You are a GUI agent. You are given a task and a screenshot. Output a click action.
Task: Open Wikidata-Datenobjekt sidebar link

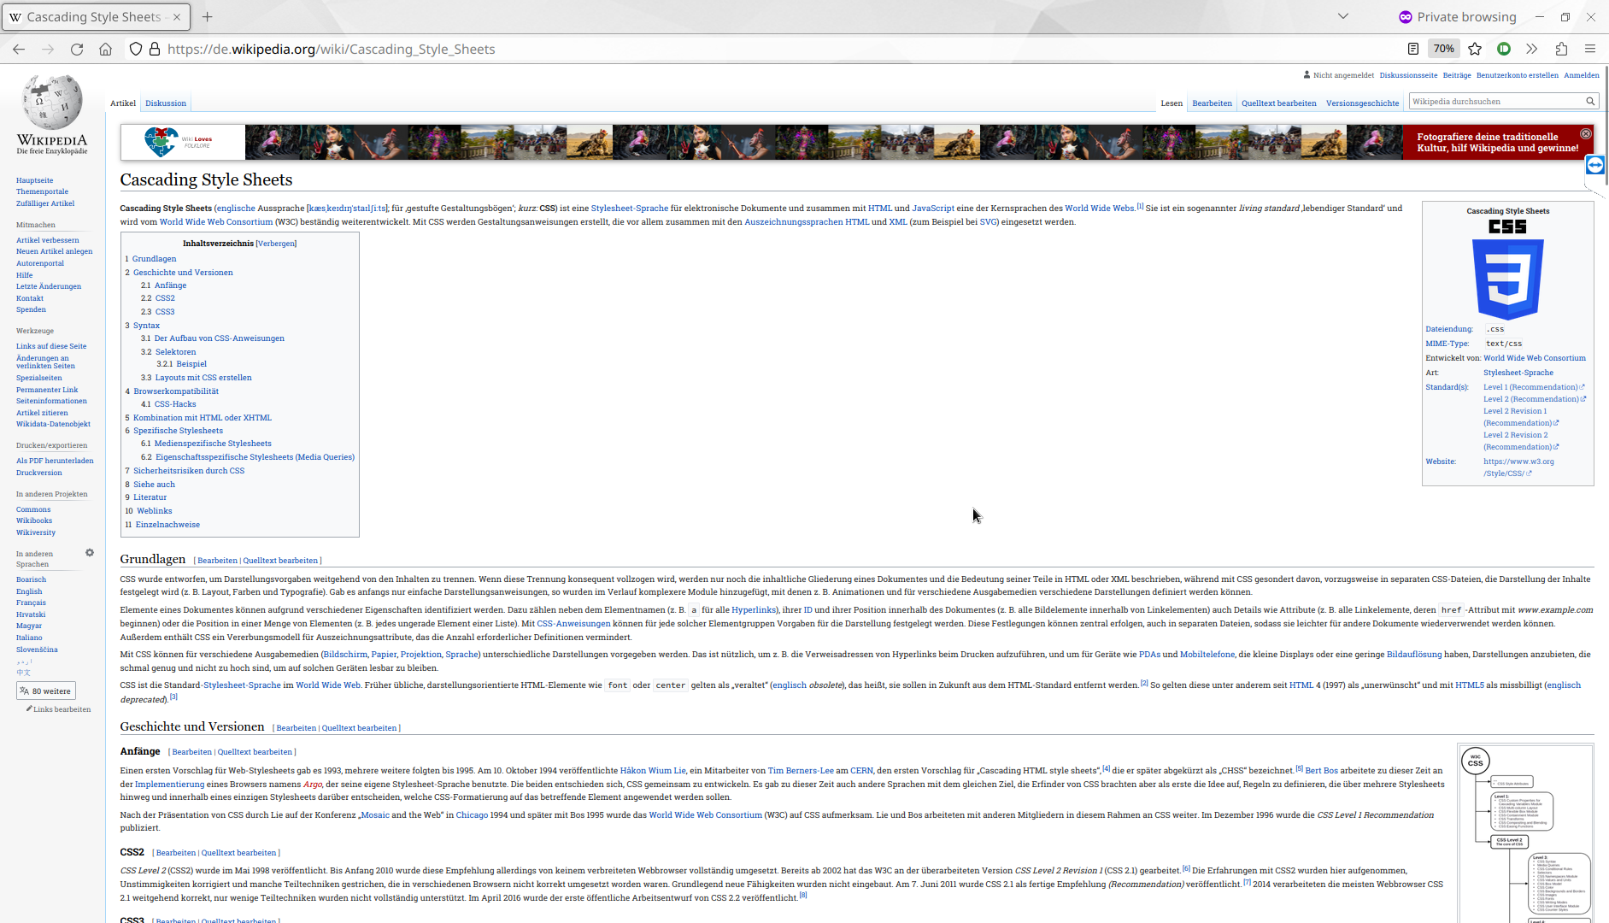click(x=53, y=424)
